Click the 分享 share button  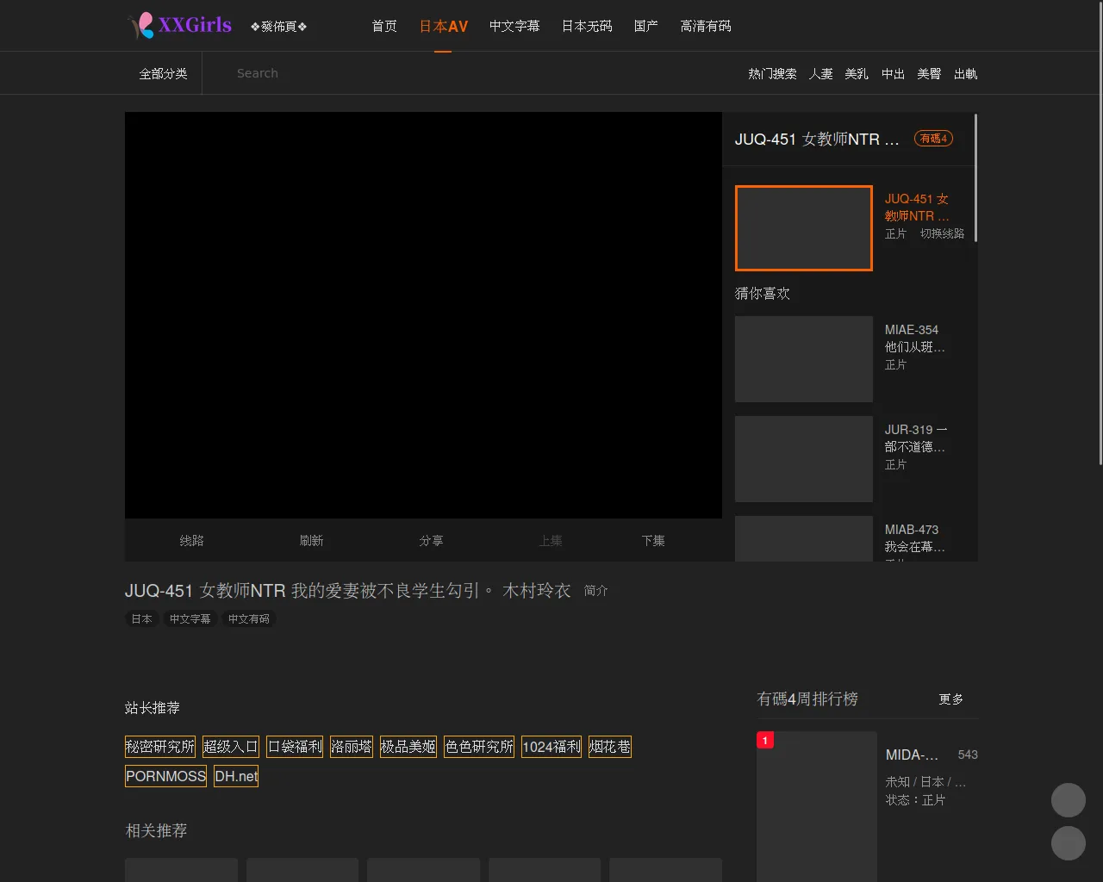point(431,541)
